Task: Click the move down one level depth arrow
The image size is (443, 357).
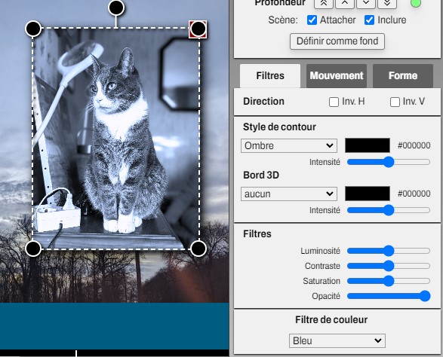Action: point(366,3)
